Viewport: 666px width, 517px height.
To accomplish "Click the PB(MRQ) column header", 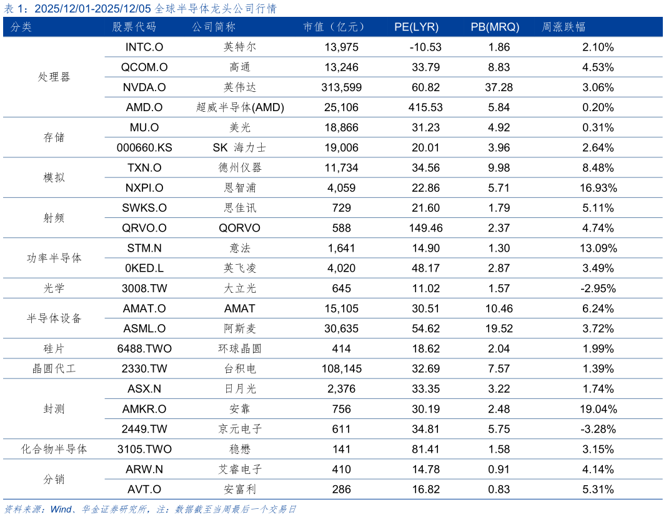I will pos(495,27).
